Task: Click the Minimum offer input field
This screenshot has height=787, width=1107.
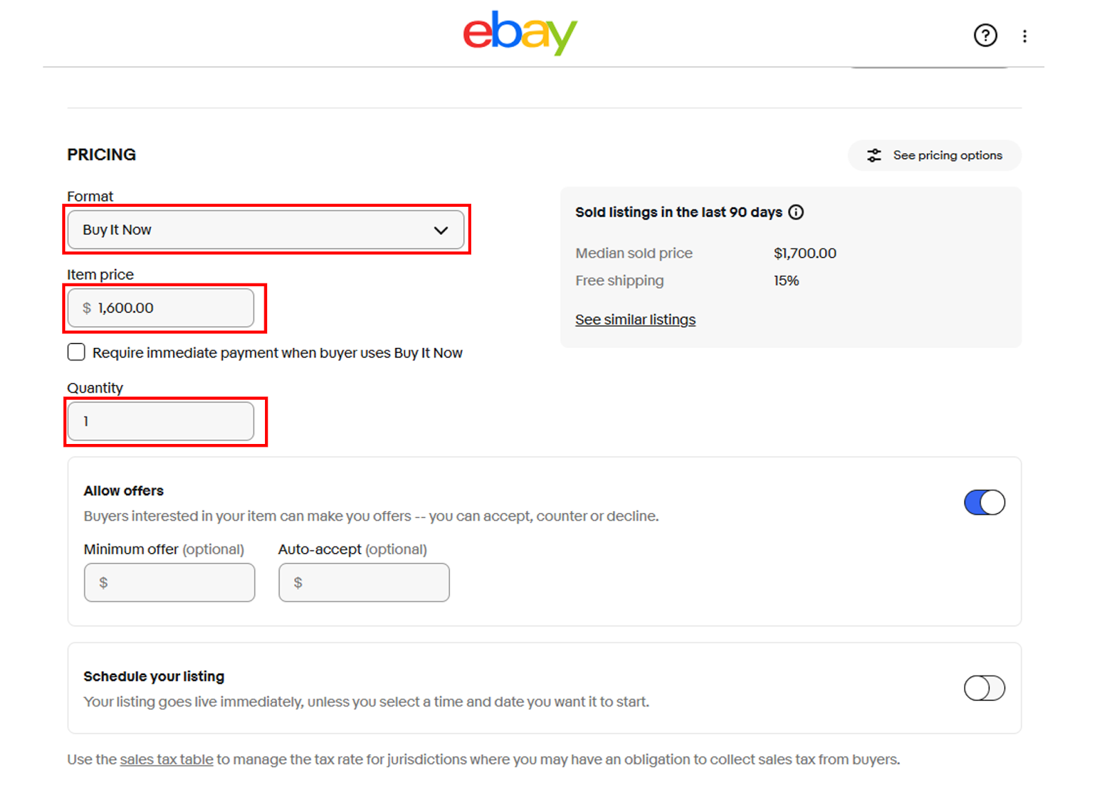Action: click(170, 582)
